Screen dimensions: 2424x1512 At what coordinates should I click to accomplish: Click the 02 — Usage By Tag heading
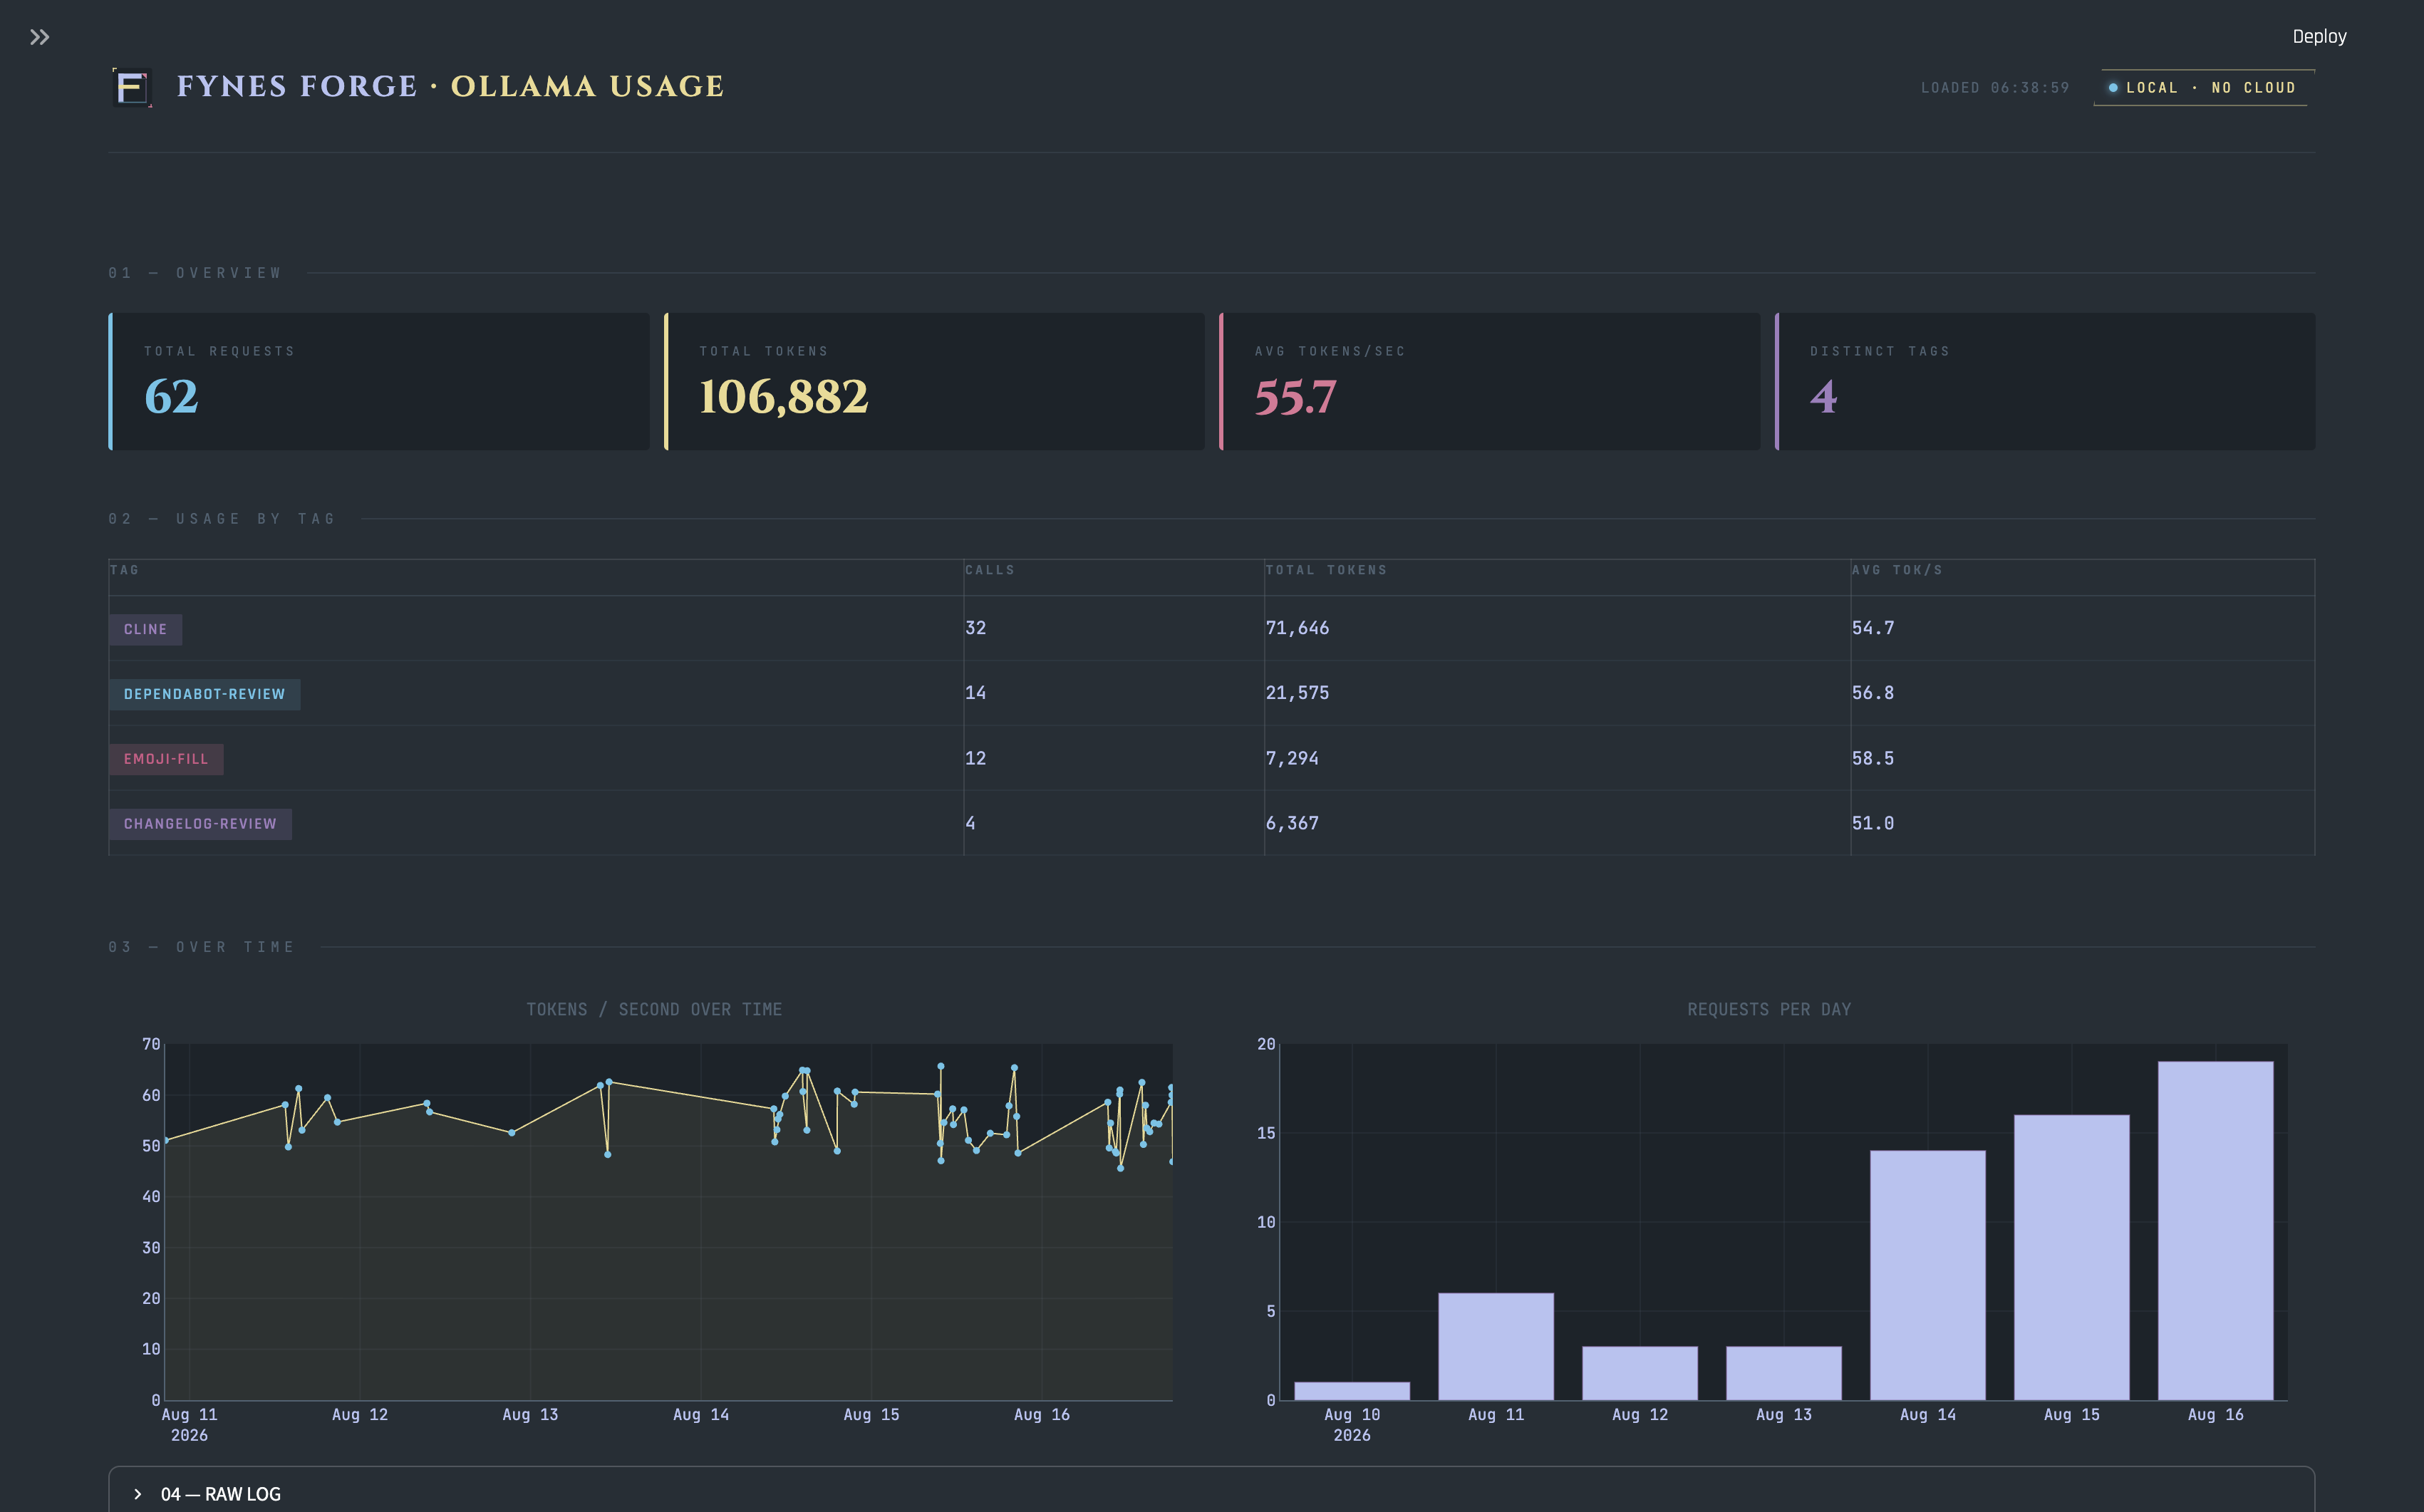pos(222,519)
